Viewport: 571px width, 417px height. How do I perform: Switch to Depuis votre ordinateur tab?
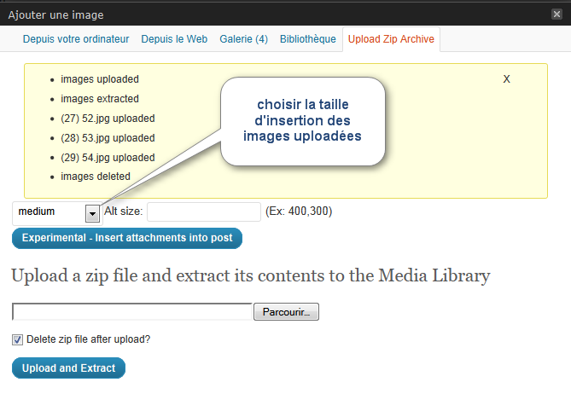[76, 39]
